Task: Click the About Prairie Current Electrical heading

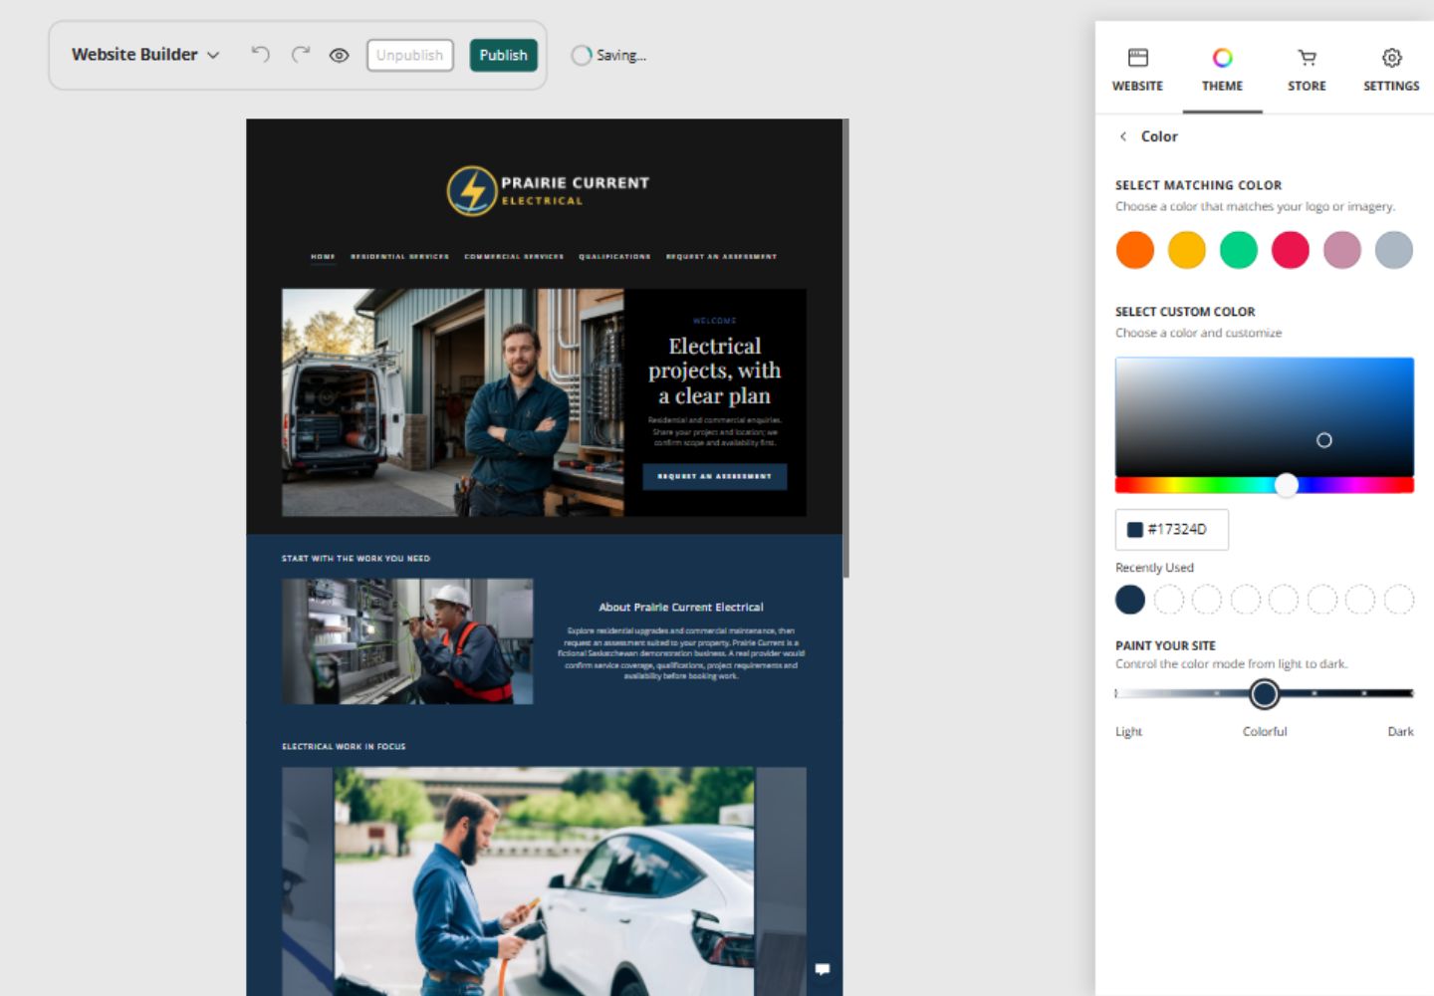Action: tap(681, 607)
